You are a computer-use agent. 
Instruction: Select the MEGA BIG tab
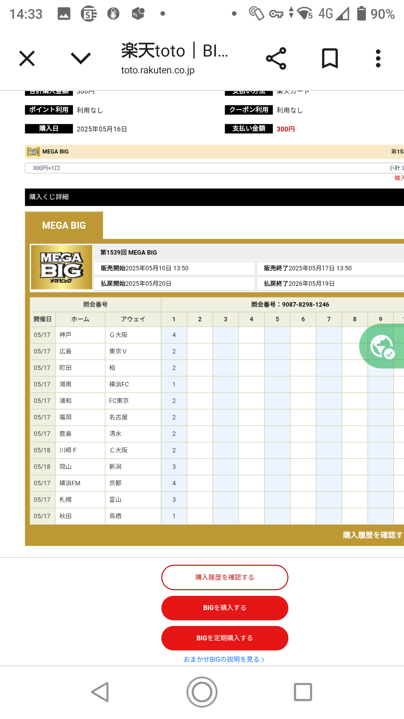pos(64,225)
